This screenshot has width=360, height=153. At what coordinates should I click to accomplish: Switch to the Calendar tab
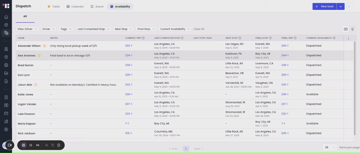coord(75,6)
